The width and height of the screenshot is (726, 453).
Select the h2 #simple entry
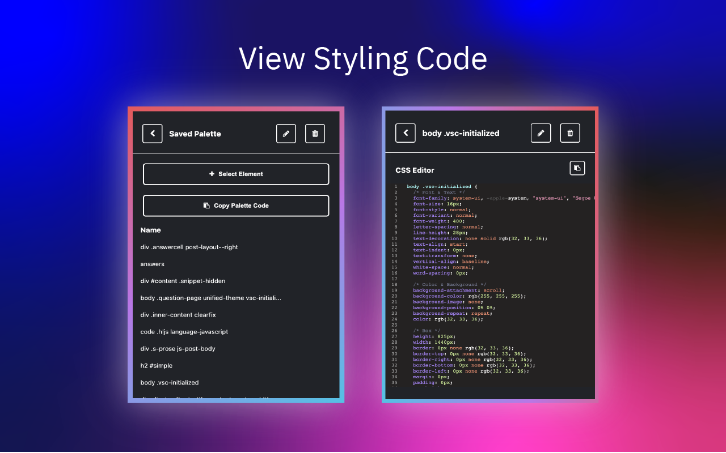157,366
